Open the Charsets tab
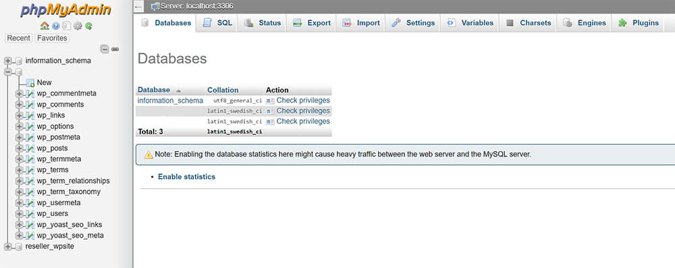The height and width of the screenshot is (268, 675). click(x=528, y=23)
